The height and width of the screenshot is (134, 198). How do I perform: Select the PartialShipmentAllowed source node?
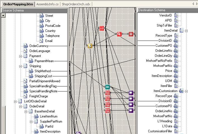[x=45, y=81]
